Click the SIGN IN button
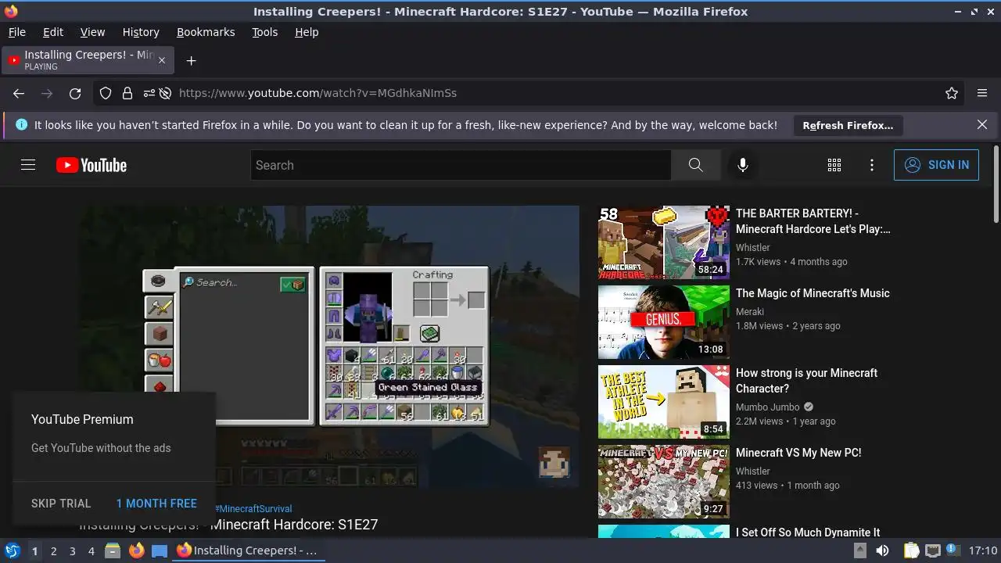The width and height of the screenshot is (1001, 563). pyautogui.click(x=936, y=165)
